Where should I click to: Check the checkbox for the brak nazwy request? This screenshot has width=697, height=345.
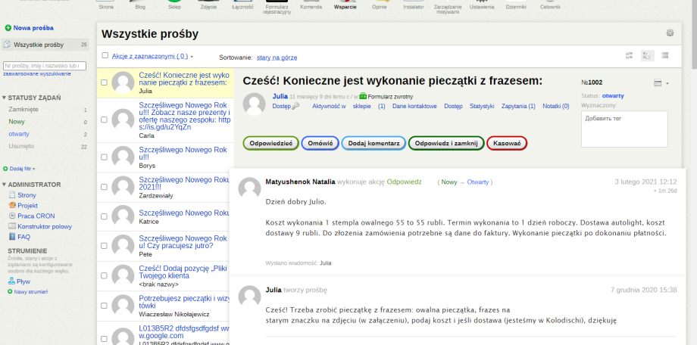click(x=104, y=275)
